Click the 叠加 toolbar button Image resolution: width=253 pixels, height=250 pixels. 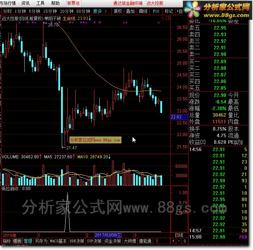[x=130, y=11]
